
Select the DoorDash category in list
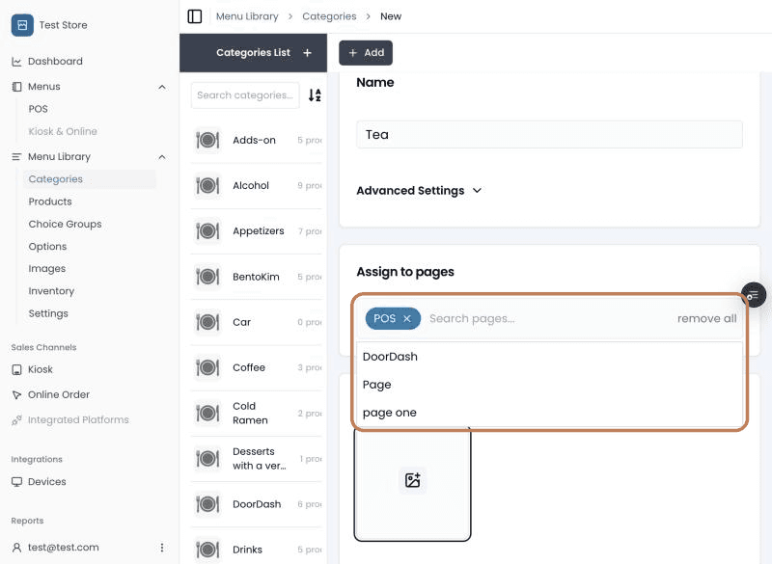(256, 504)
